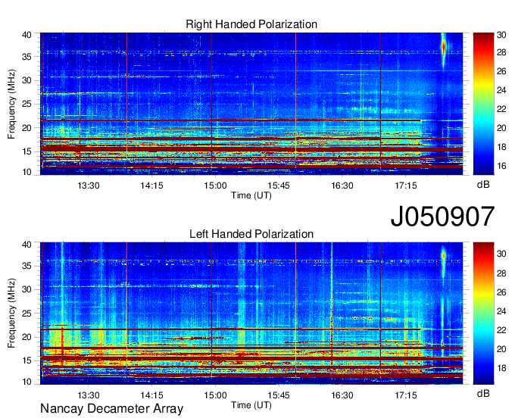
Task: Click the Time (UT) label under Right Handed plot
Action: (x=251, y=195)
